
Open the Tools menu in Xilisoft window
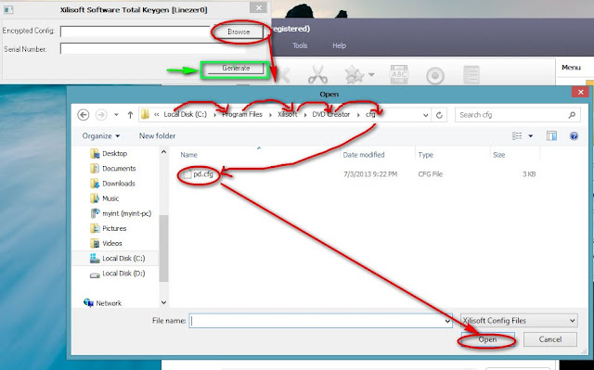coord(300,45)
